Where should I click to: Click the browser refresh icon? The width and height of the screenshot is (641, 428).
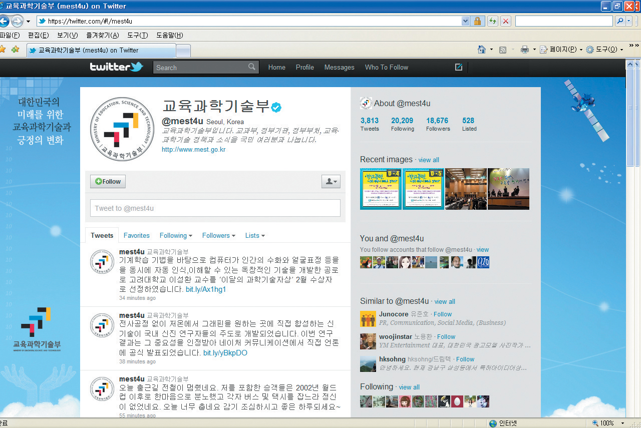click(x=493, y=21)
